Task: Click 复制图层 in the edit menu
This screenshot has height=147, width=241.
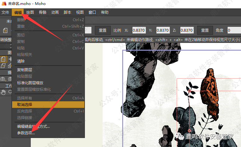Action: 25,70
